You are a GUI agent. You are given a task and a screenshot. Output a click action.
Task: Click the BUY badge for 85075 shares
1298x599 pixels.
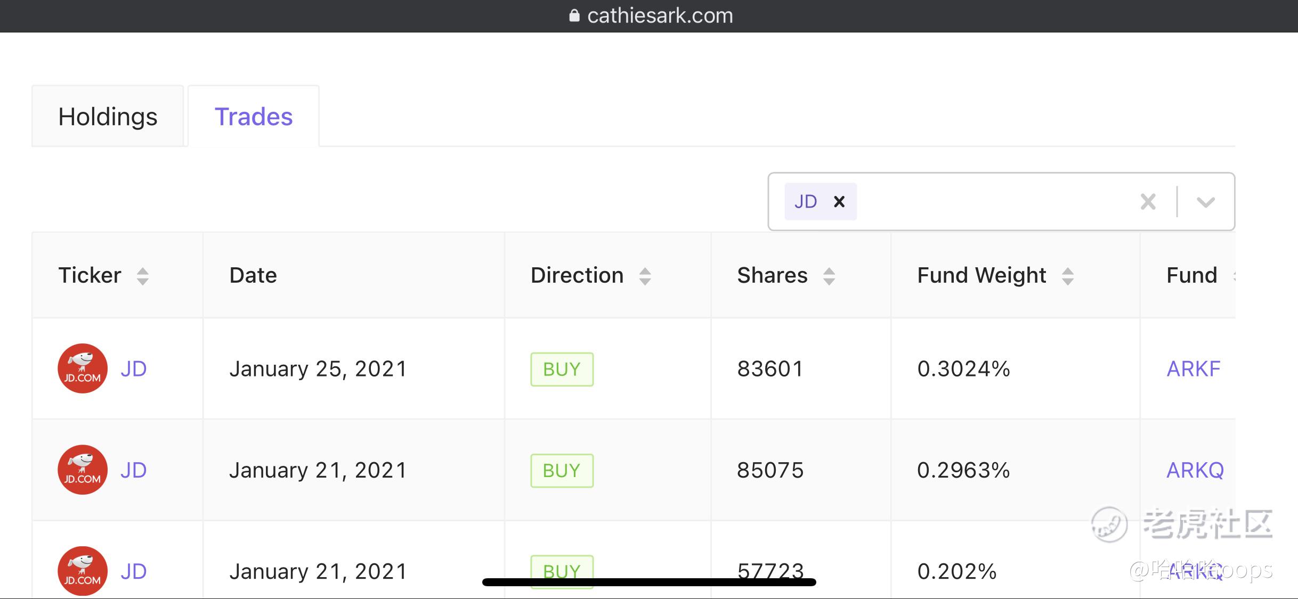click(x=562, y=470)
